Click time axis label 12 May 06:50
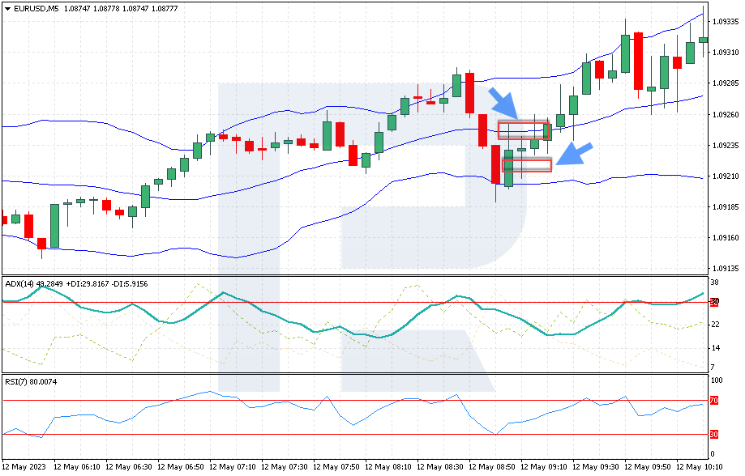 click(181, 467)
